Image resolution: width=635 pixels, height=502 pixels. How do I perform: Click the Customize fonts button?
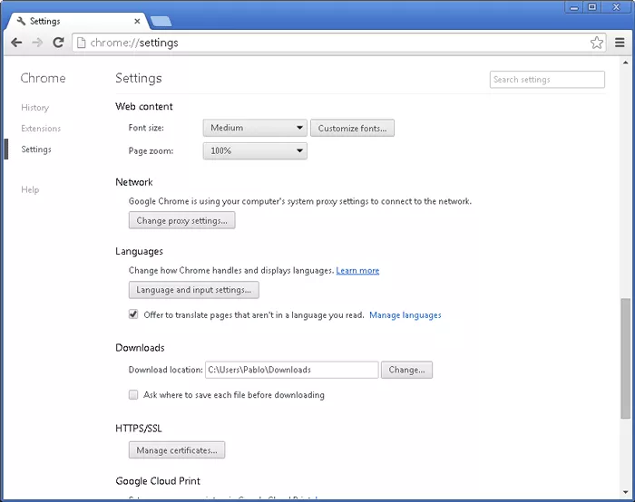(352, 129)
